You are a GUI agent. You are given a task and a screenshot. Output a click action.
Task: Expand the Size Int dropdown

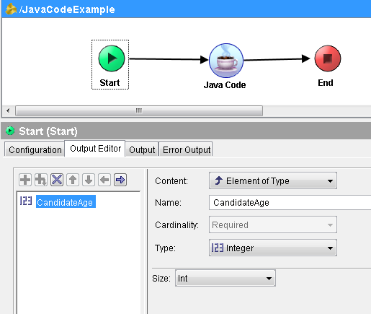(x=225, y=279)
